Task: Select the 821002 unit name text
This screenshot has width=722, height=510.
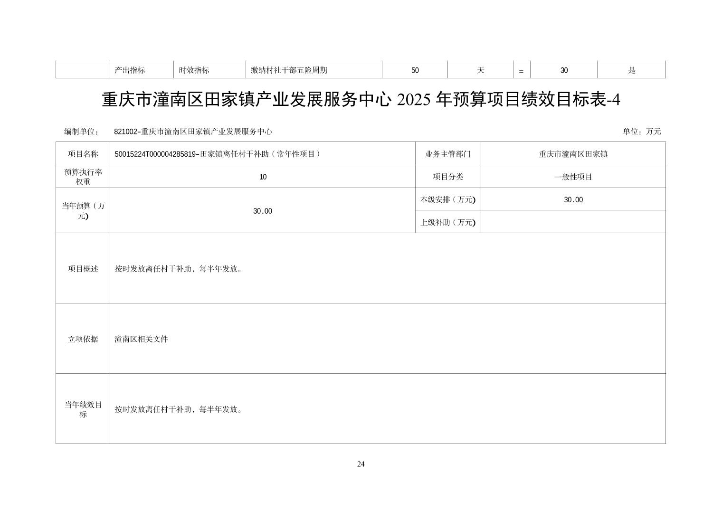Action: click(x=193, y=132)
